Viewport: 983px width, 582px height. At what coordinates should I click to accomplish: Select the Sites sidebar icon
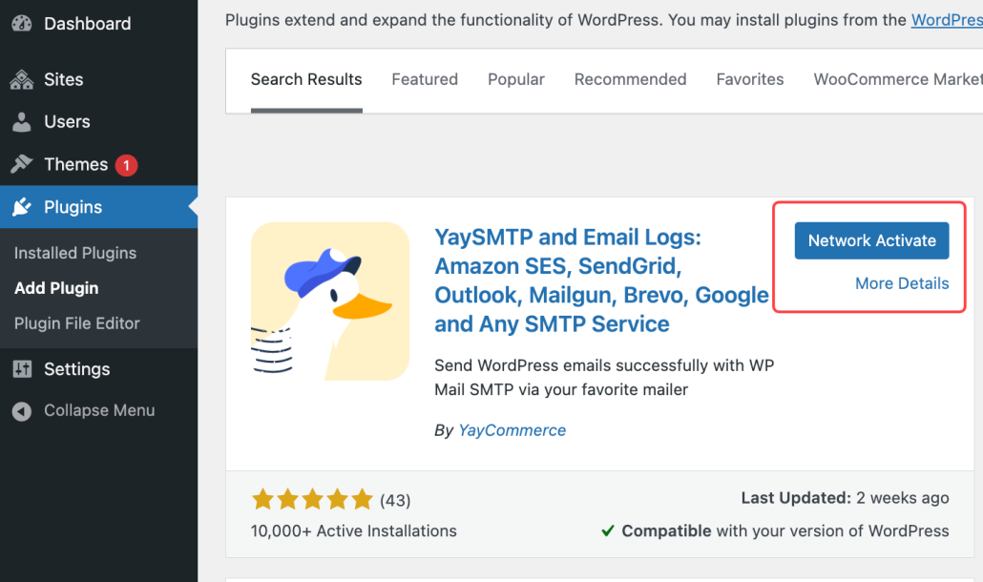(21, 79)
